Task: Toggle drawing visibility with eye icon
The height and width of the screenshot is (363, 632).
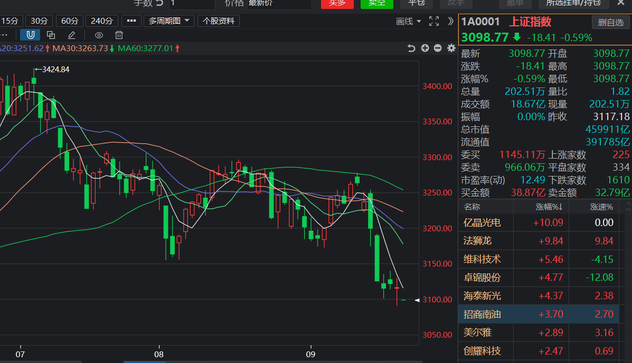Action: pyautogui.click(x=99, y=35)
